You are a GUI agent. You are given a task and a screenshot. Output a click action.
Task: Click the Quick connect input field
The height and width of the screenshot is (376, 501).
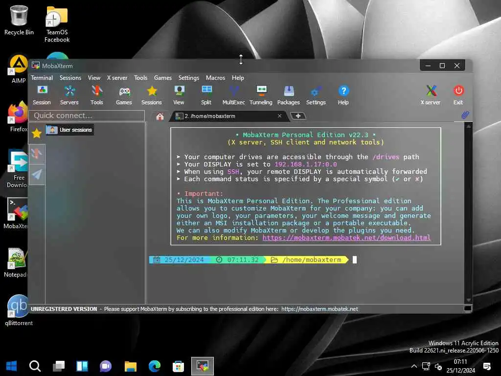87,116
